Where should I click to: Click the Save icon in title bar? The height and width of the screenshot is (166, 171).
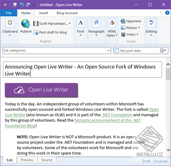[x=15, y=5]
